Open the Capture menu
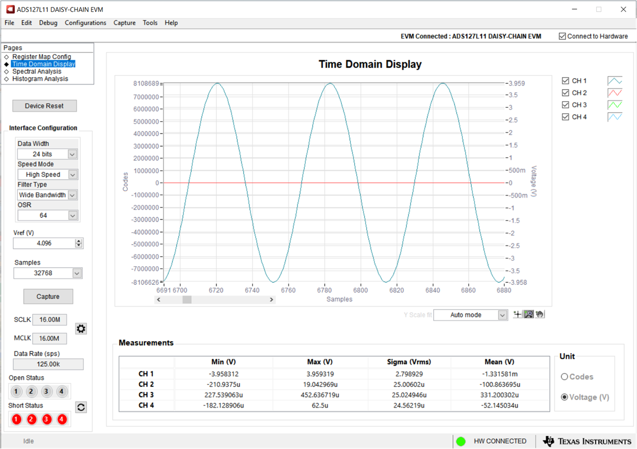 click(x=124, y=23)
